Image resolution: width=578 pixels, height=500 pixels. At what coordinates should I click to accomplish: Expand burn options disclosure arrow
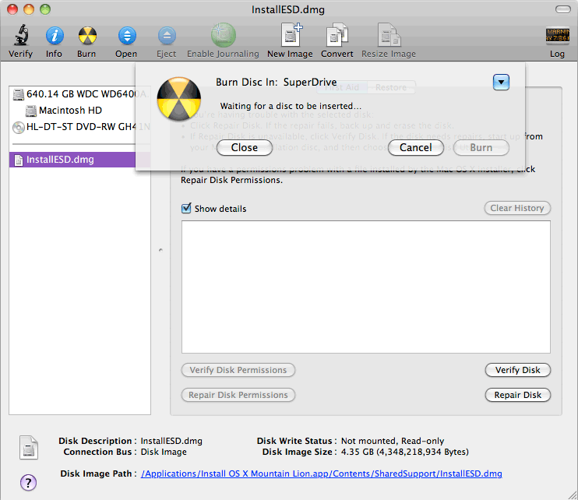coord(501,83)
